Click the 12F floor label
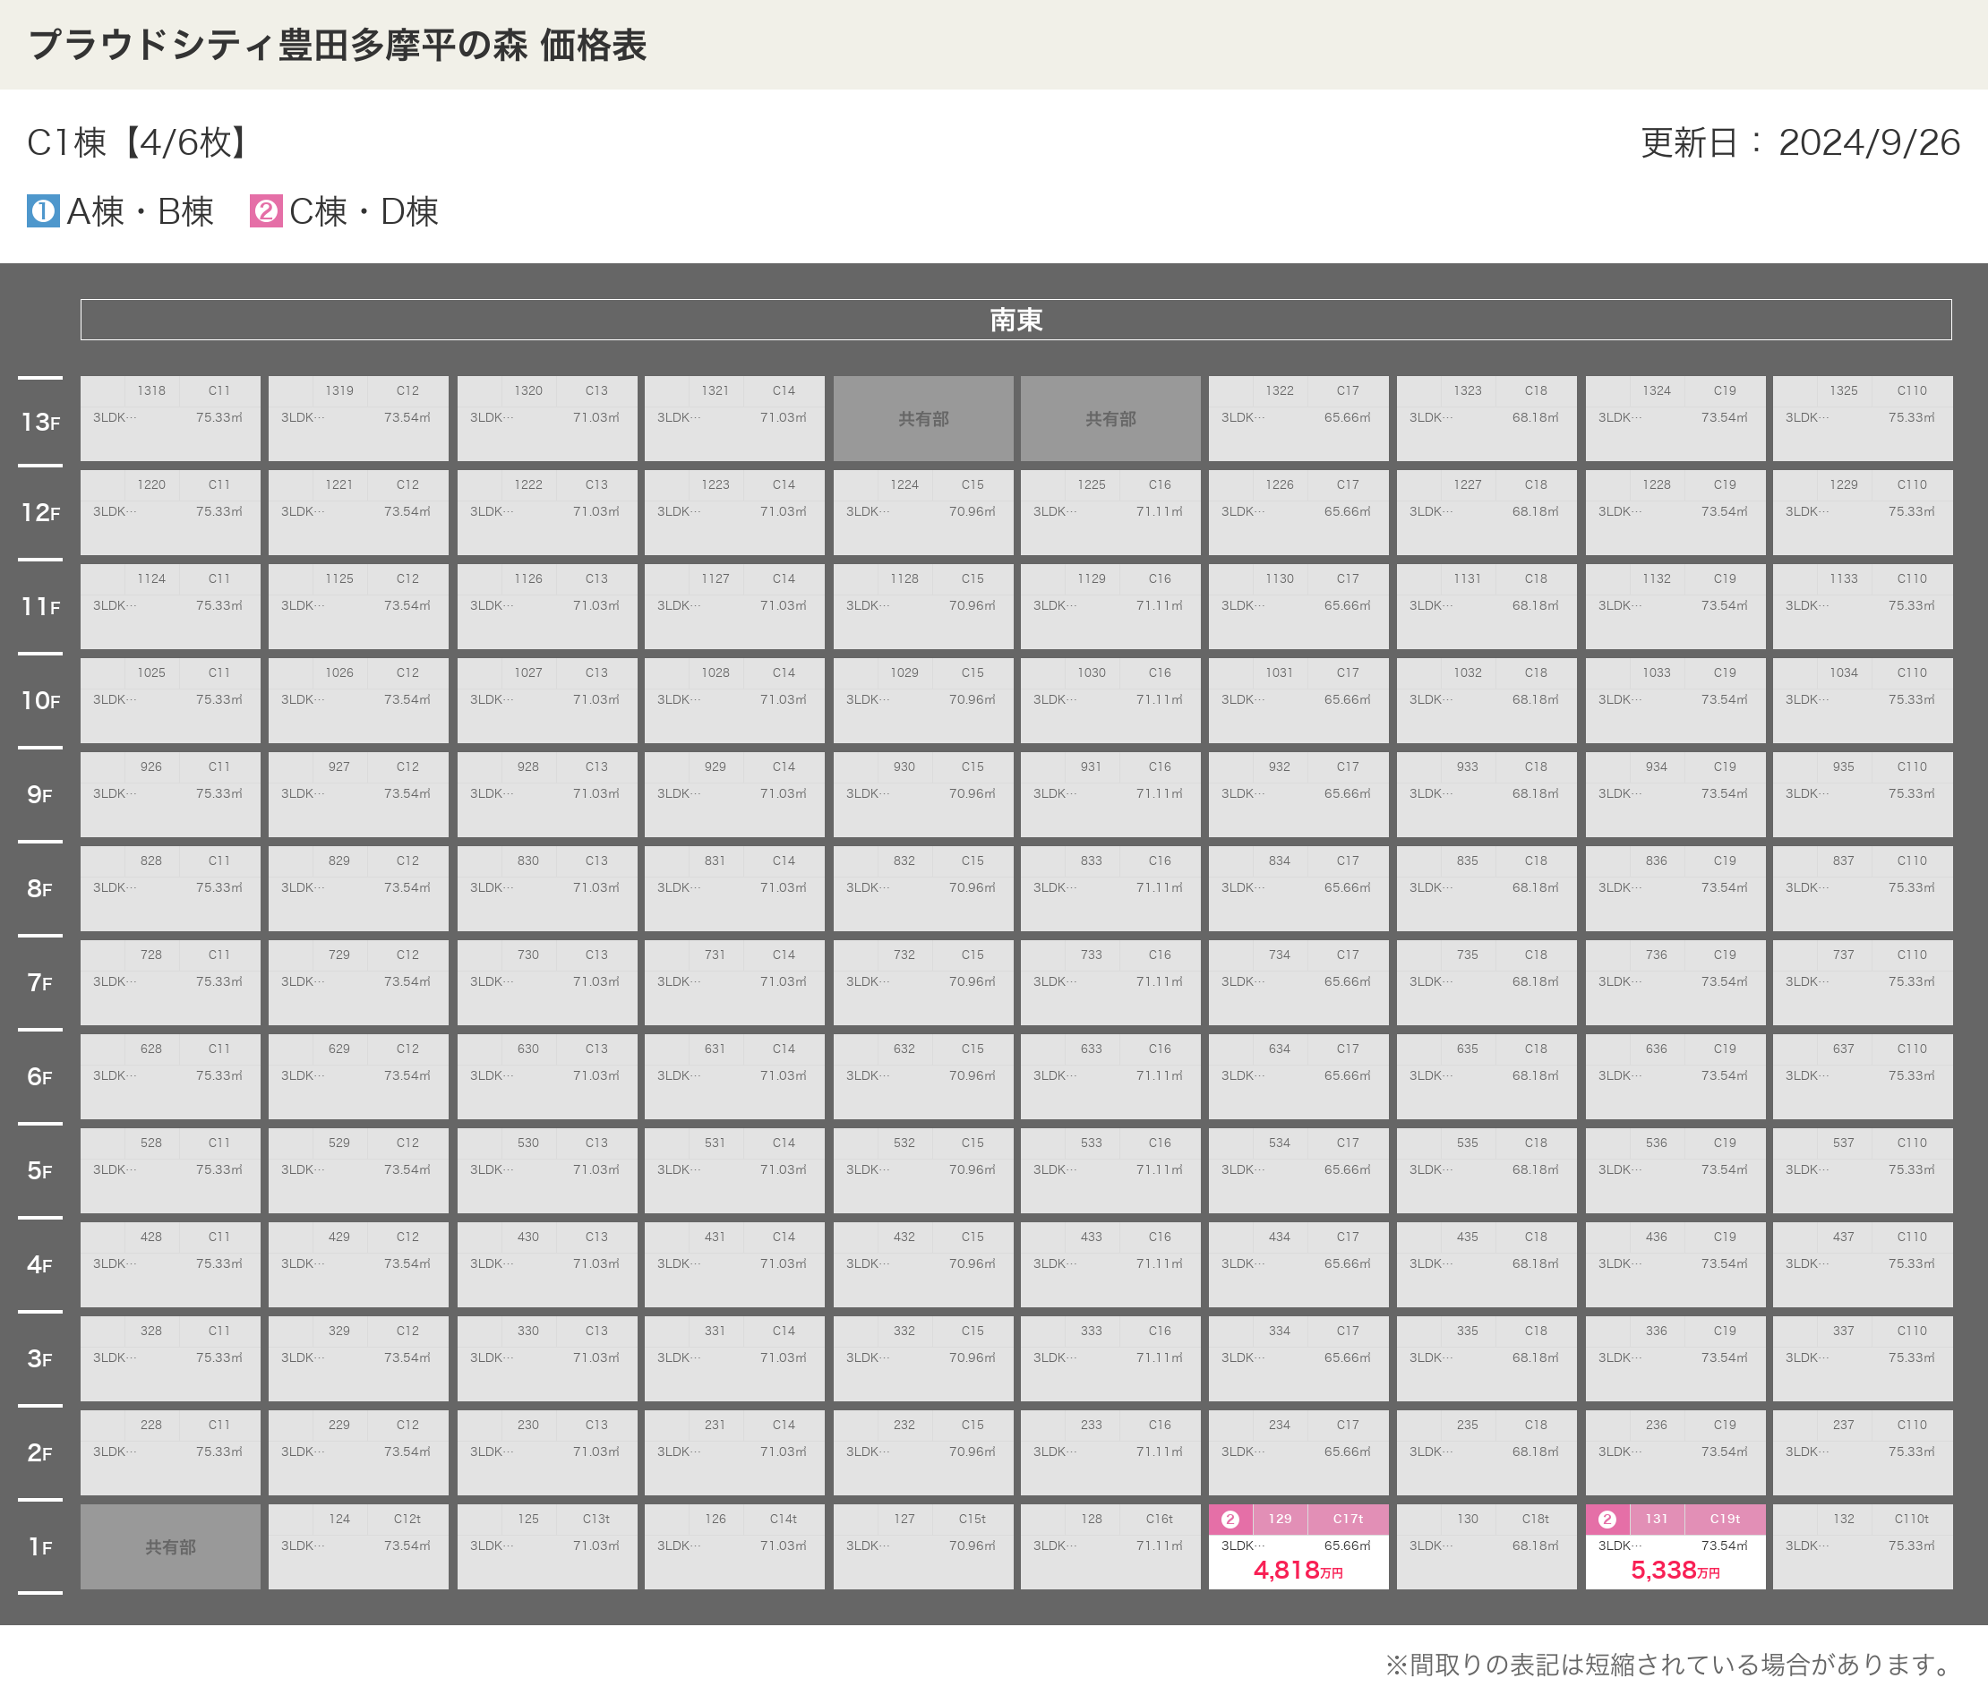The width and height of the screenshot is (1988, 1704). 40,512
